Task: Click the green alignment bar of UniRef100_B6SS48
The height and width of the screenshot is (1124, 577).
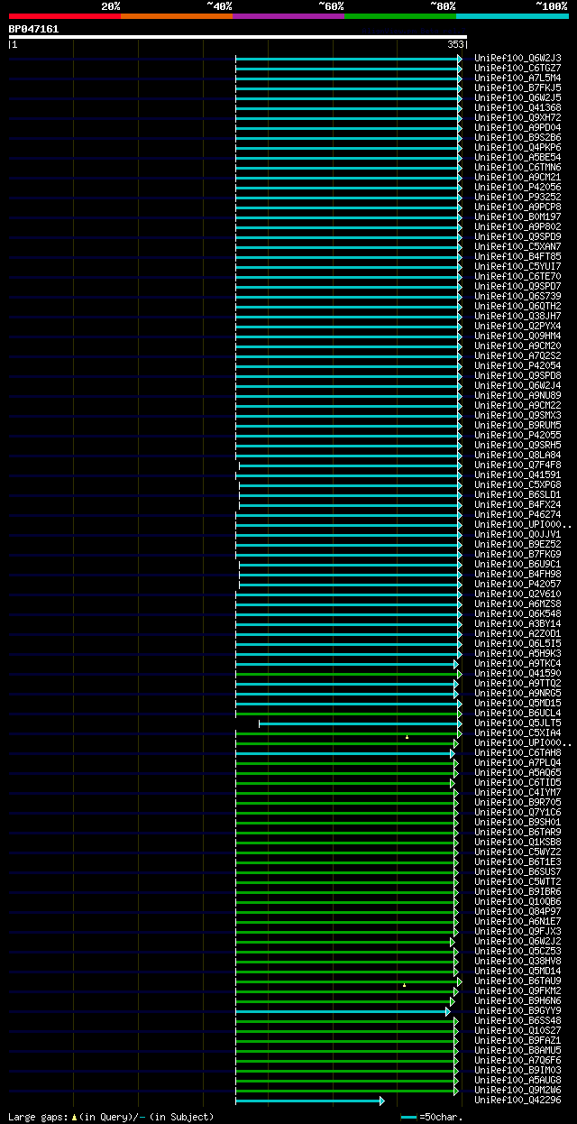Action: pos(347,1021)
